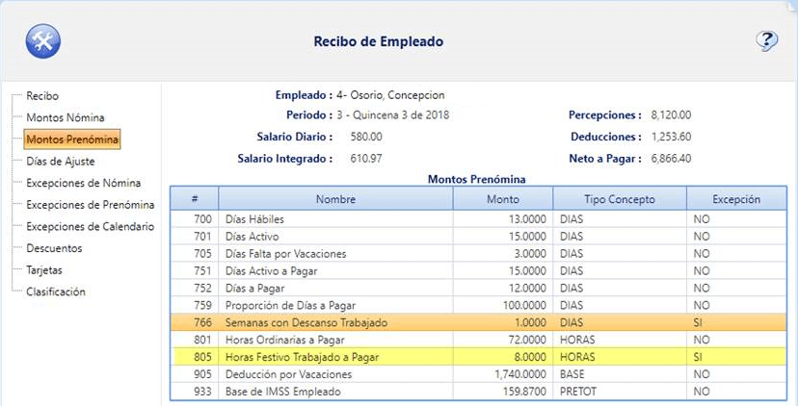The width and height of the screenshot is (798, 406).
Task: Select Descuentos in the tree
Action: (54, 248)
